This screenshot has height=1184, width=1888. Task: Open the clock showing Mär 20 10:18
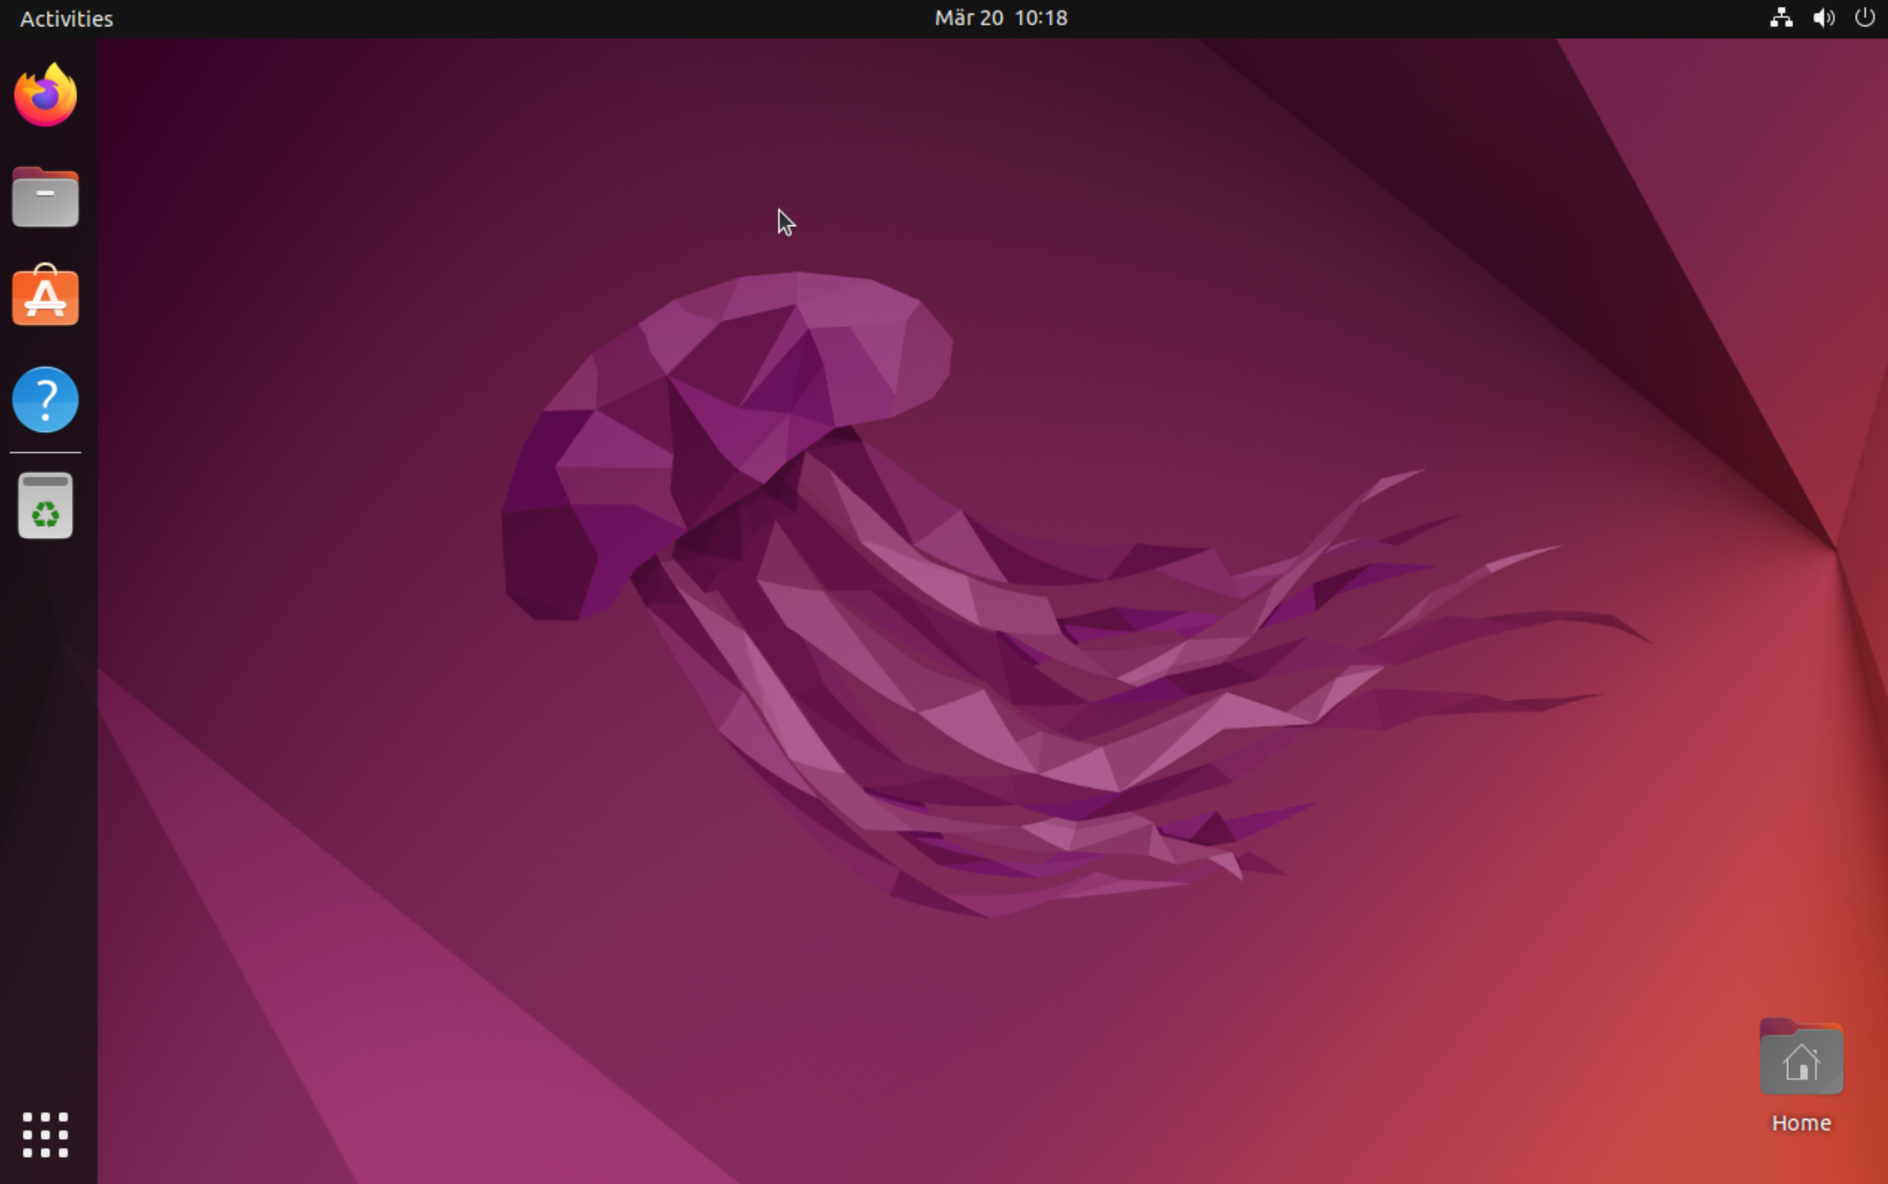(1001, 18)
